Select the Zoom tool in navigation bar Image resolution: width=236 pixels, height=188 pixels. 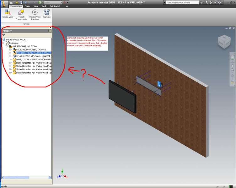coord(233,70)
